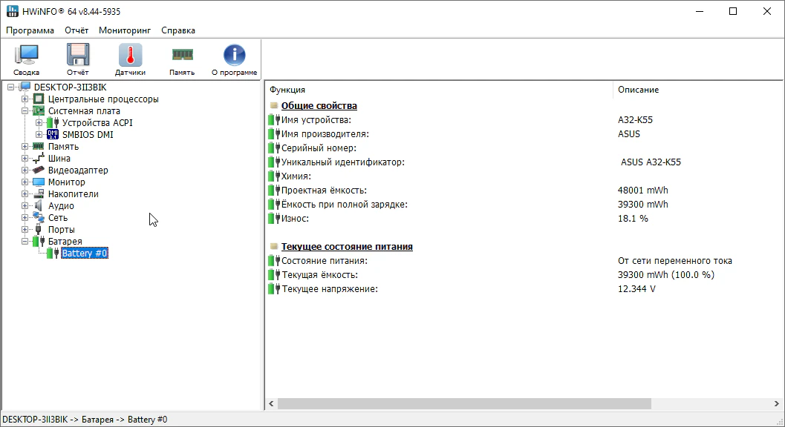Select the SMBIOS DMI tree node
Image resolution: width=785 pixels, height=427 pixels.
[87, 135]
